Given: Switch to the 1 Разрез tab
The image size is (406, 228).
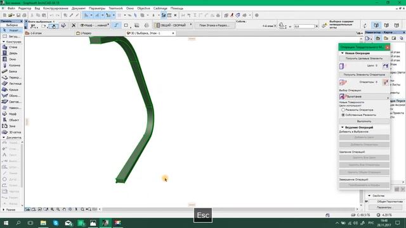Looking at the screenshot, I should coord(100,34).
